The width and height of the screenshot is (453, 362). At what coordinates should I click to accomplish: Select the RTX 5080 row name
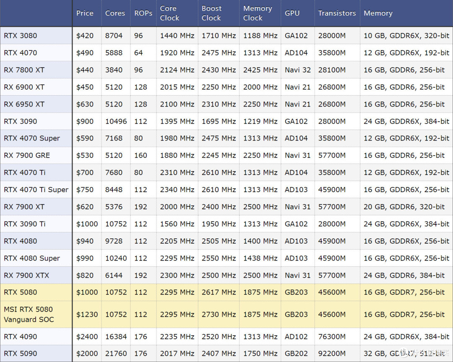pyautogui.click(x=20, y=292)
